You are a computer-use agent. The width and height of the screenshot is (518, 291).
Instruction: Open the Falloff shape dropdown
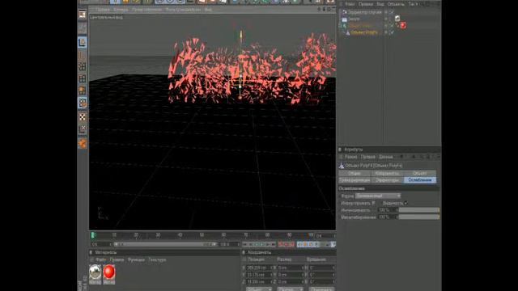[x=378, y=196]
